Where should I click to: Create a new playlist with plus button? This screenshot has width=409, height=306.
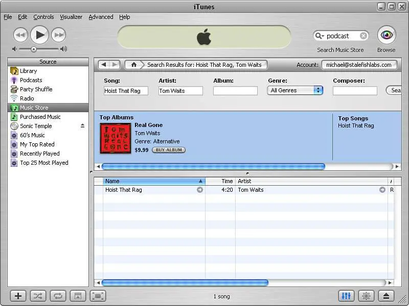point(18,296)
